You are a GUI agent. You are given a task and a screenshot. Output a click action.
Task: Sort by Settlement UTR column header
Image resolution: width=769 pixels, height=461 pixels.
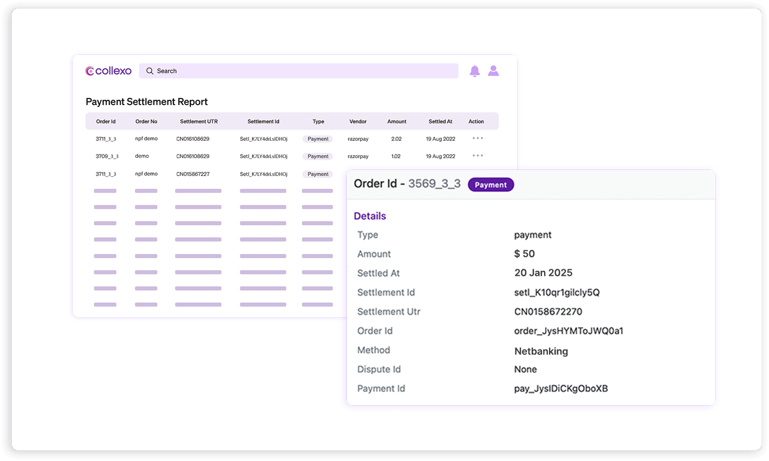pos(199,121)
